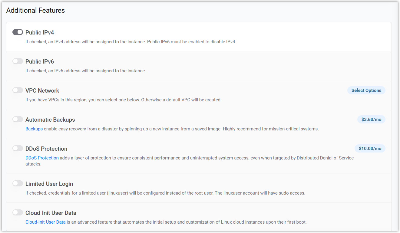
Task: Turn on Cloud-Init User Data toggle
Action: (x=18, y=212)
